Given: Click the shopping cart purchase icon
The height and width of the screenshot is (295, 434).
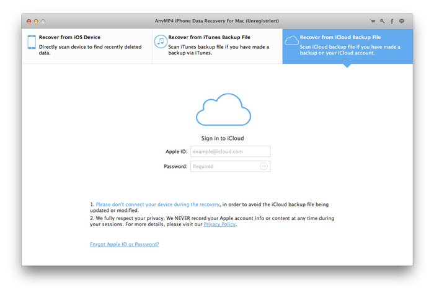Looking at the screenshot, I should pyautogui.click(x=373, y=21).
